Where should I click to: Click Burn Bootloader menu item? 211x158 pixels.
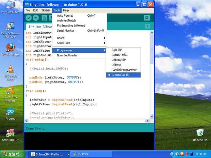79,55
